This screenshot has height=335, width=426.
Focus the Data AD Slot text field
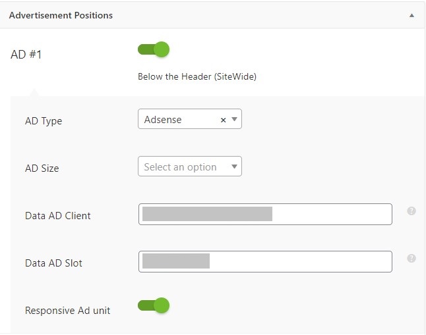tap(265, 261)
